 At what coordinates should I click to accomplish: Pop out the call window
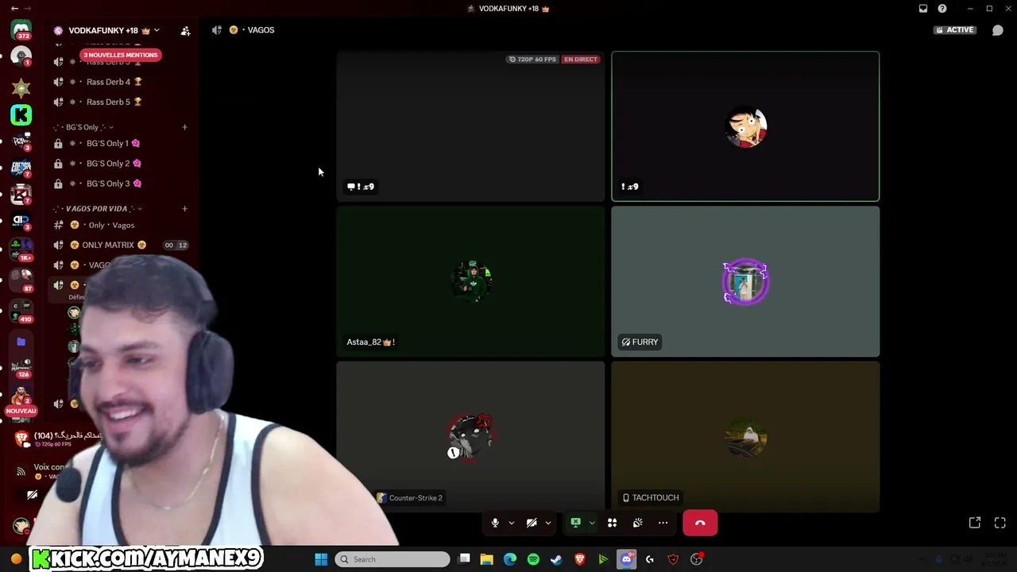pyautogui.click(x=975, y=523)
